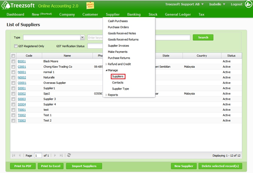253x173 pixels.
Task: Select Supplier Invoices menu entry
Action: [x=119, y=46]
